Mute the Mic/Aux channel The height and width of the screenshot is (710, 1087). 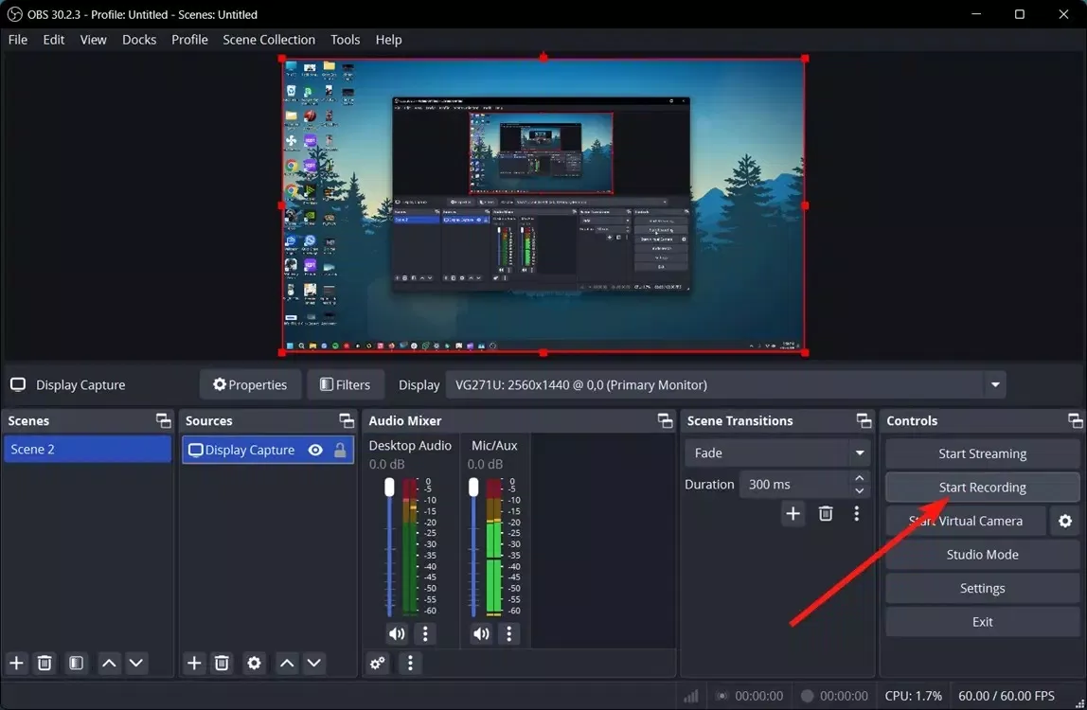(x=481, y=633)
